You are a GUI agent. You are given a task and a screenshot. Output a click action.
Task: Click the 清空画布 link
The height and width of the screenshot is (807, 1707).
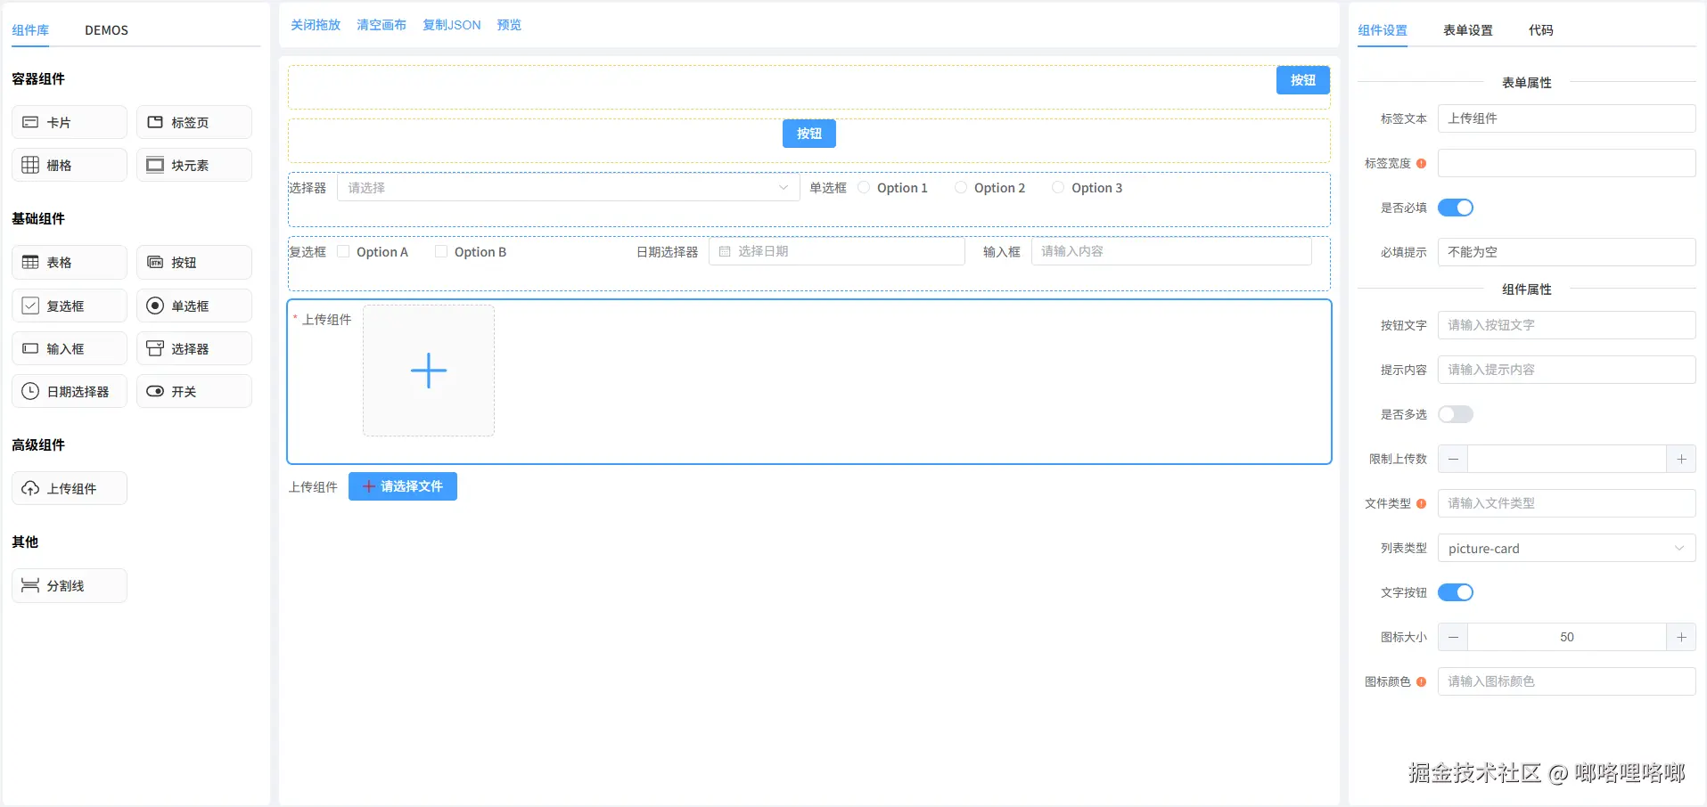click(x=382, y=25)
